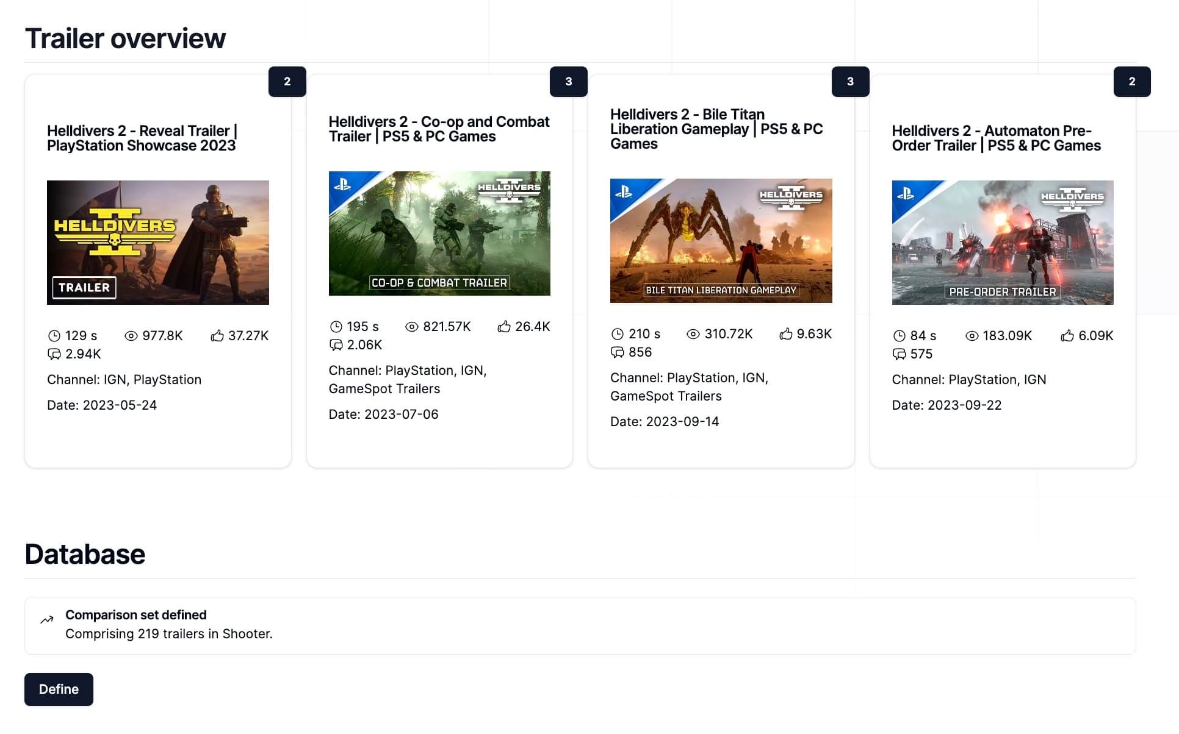
Task: Click the 'Trailer overview' heading
Action: tap(125, 38)
